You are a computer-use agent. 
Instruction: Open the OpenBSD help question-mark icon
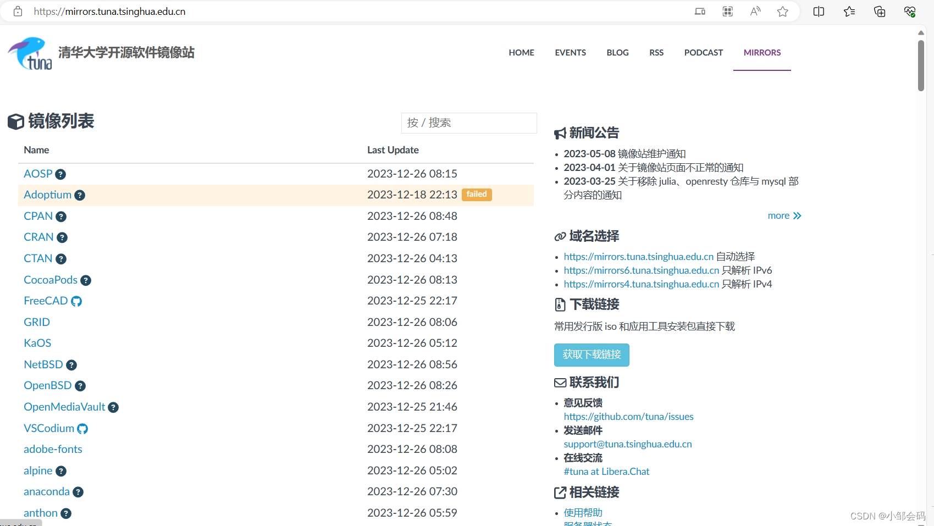point(80,386)
